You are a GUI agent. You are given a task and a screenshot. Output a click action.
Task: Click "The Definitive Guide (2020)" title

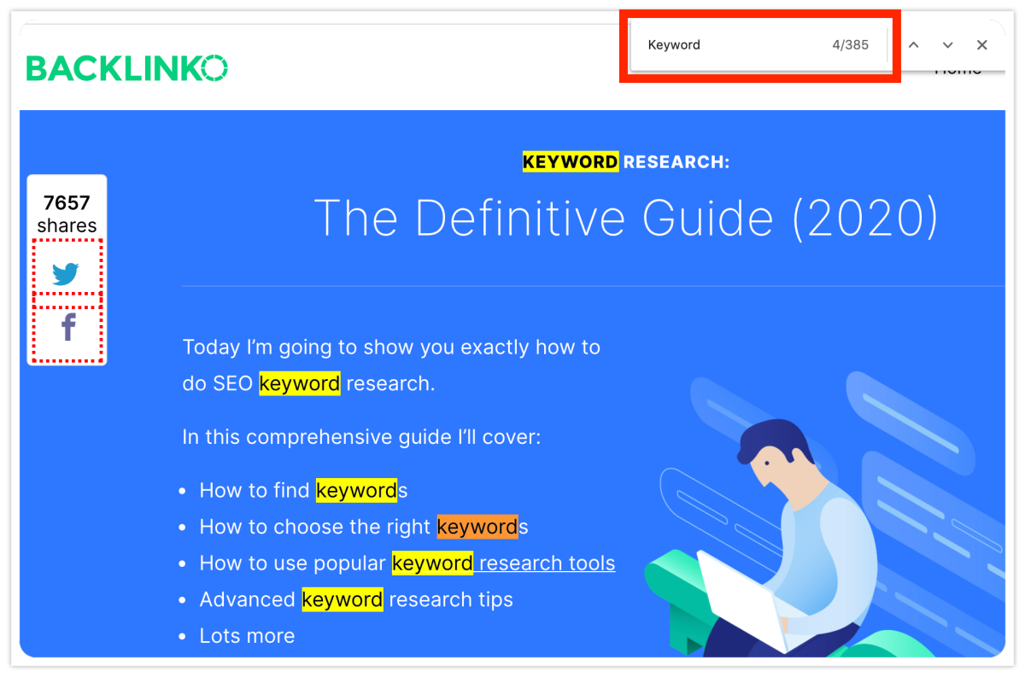pos(626,218)
